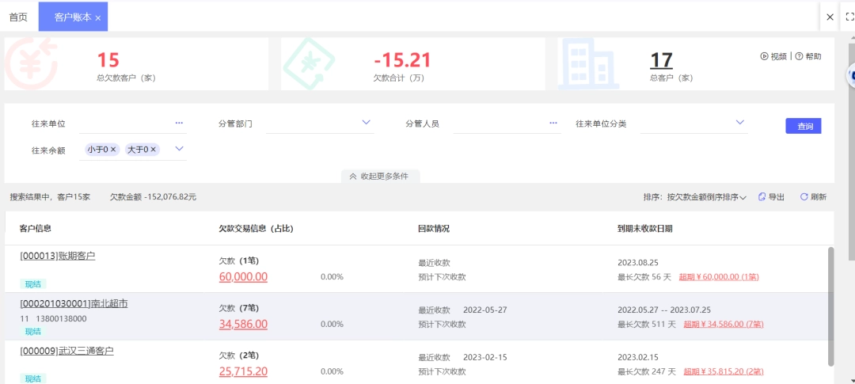
Task: Collapse filters with 收起更多条件
Action: 381,177
